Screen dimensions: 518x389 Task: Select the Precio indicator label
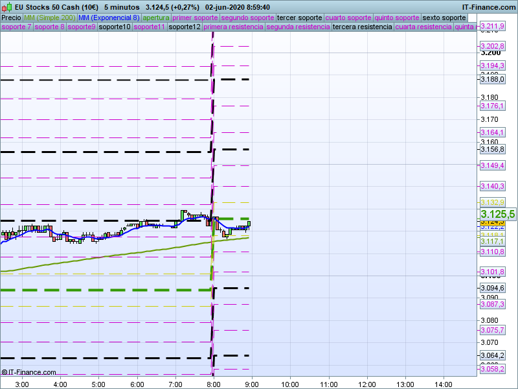[11, 18]
